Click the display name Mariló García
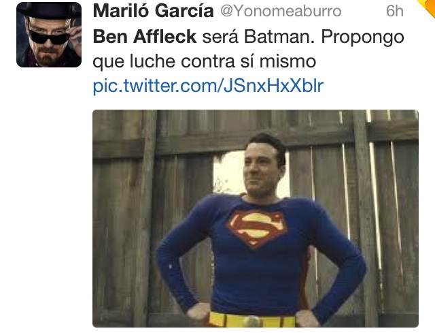This screenshot has width=435, height=333. pos(153,11)
